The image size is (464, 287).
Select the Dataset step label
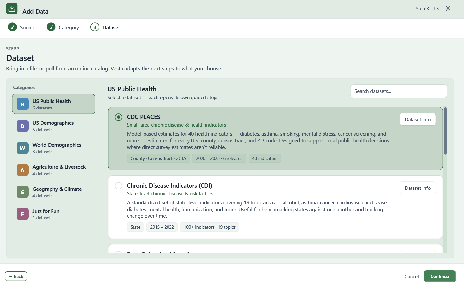click(111, 28)
